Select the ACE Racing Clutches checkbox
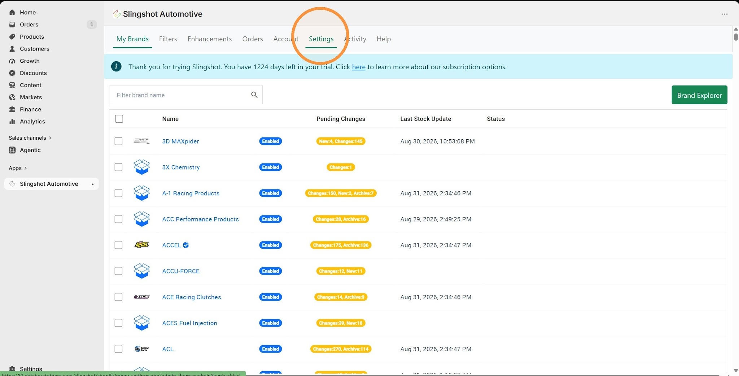Viewport: 739px width, 376px height. (118, 297)
